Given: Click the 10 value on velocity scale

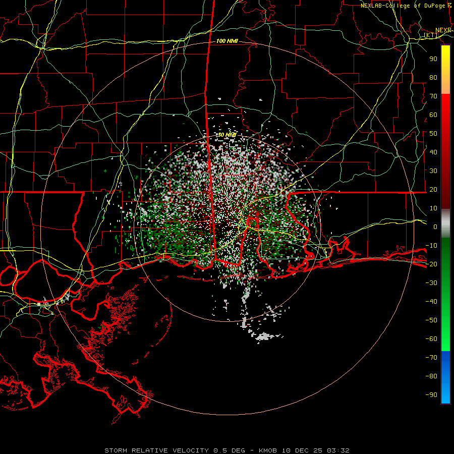Looking at the screenshot, I should 433,208.
